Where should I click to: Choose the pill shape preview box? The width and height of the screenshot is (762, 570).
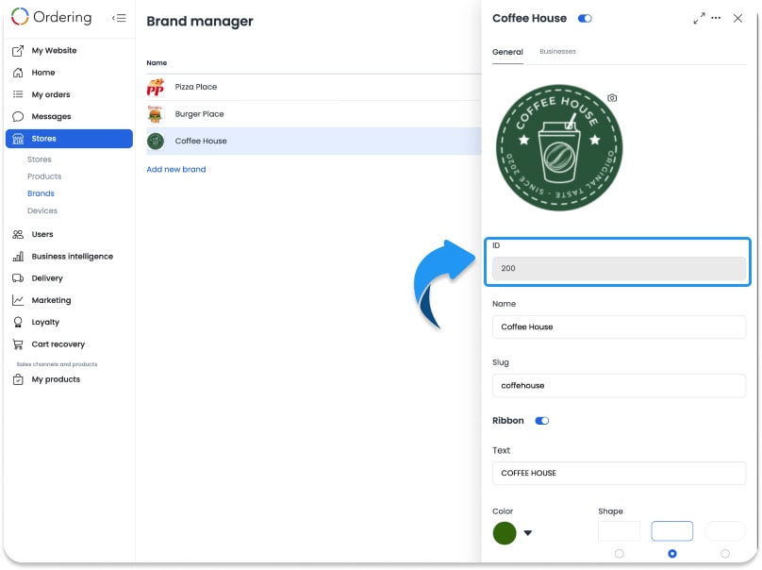click(725, 531)
